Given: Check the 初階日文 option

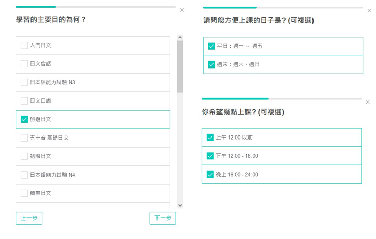Looking at the screenshot, I should (24, 156).
